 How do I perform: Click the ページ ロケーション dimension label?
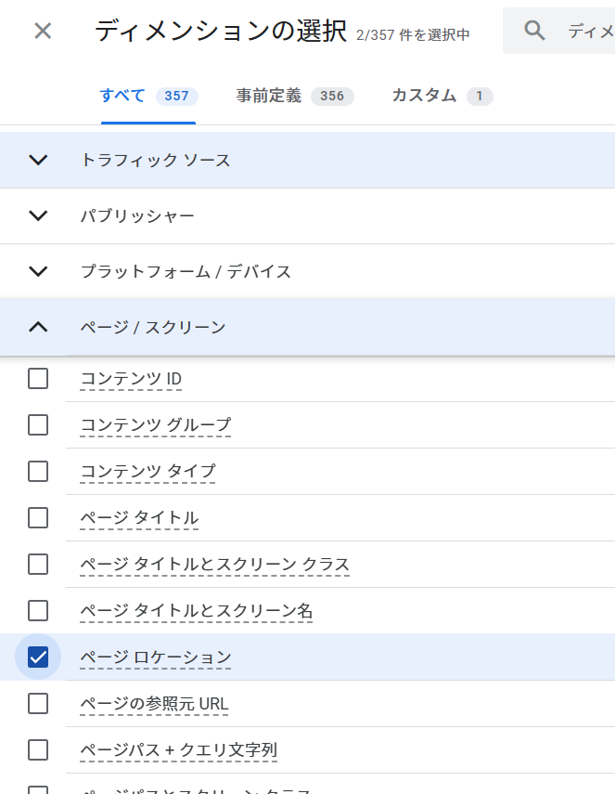(156, 657)
